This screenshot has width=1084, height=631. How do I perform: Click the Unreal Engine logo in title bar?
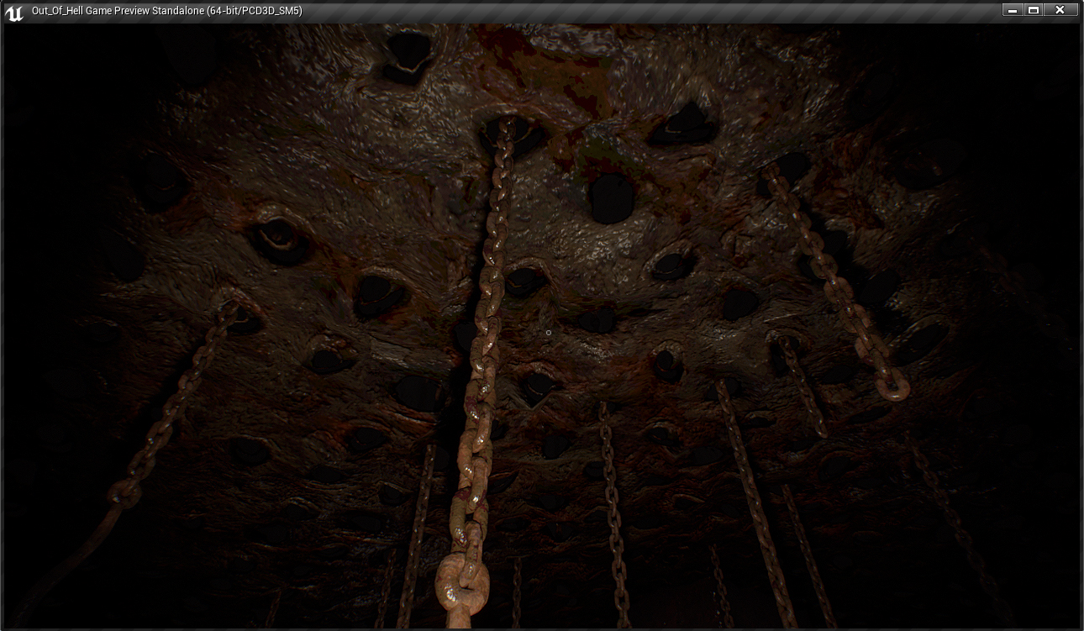tap(14, 12)
